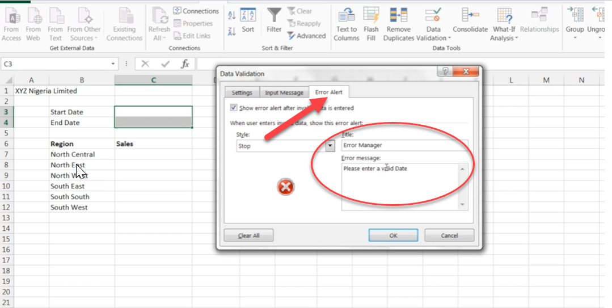Click the Name Box showing C3
The height and width of the screenshot is (308, 612).
pyautogui.click(x=56, y=64)
